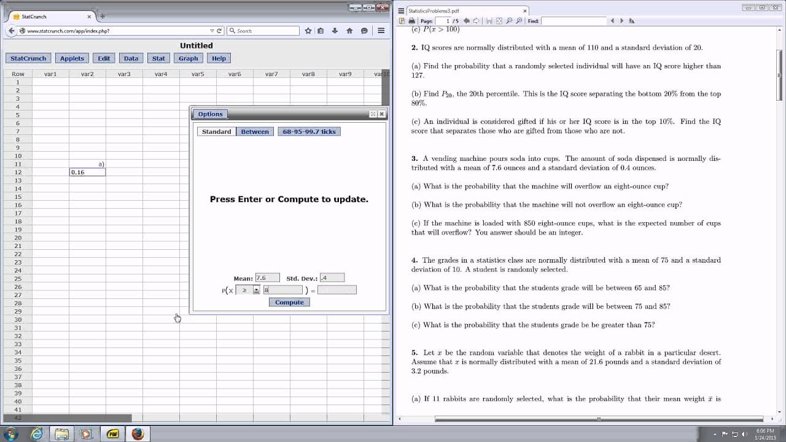Click the find-next arrow beside the Find box
The height and width of the screenshot is (442, 786).
pyautogui.click(x=621, y=21)
